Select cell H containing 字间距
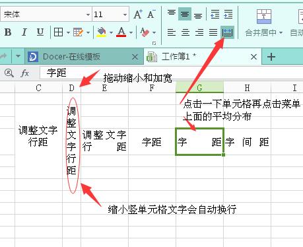 248,142
